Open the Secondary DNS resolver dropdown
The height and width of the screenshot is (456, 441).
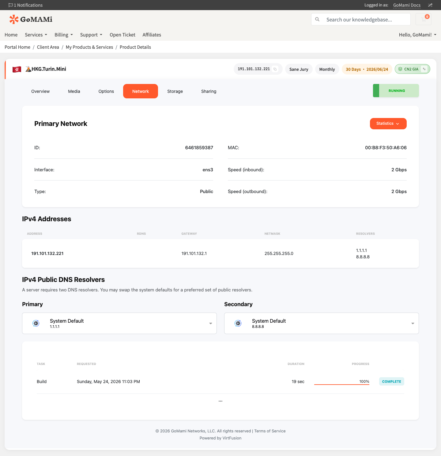[x=322, y=323]
